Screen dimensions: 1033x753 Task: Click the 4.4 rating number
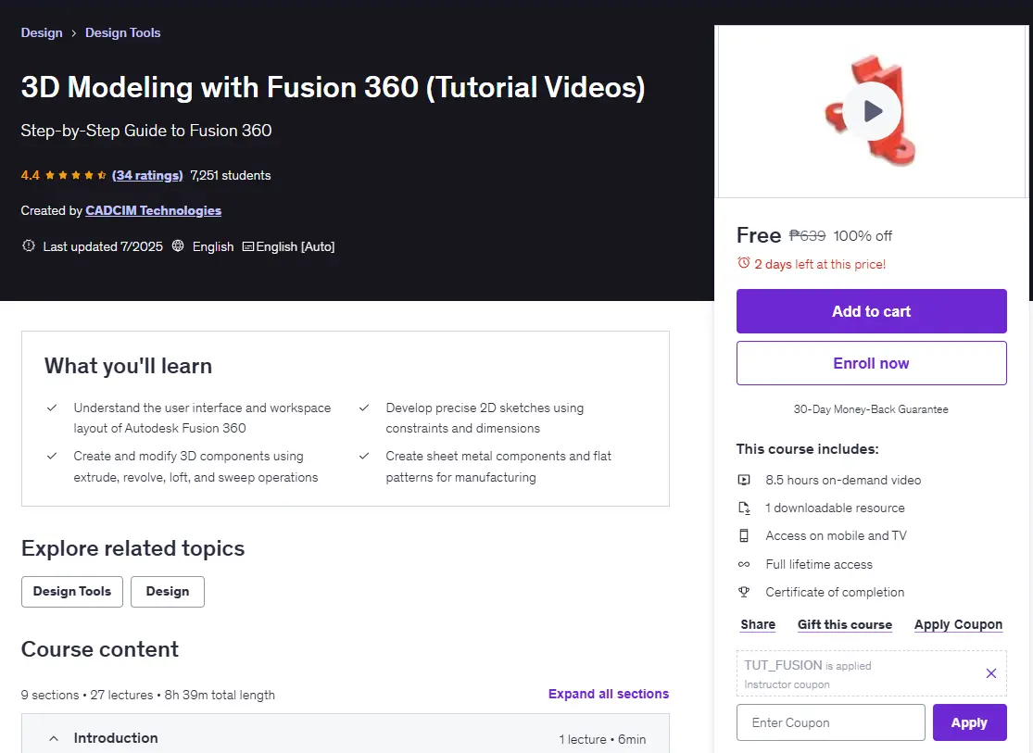pyautogui.click(x=31, y=175)
